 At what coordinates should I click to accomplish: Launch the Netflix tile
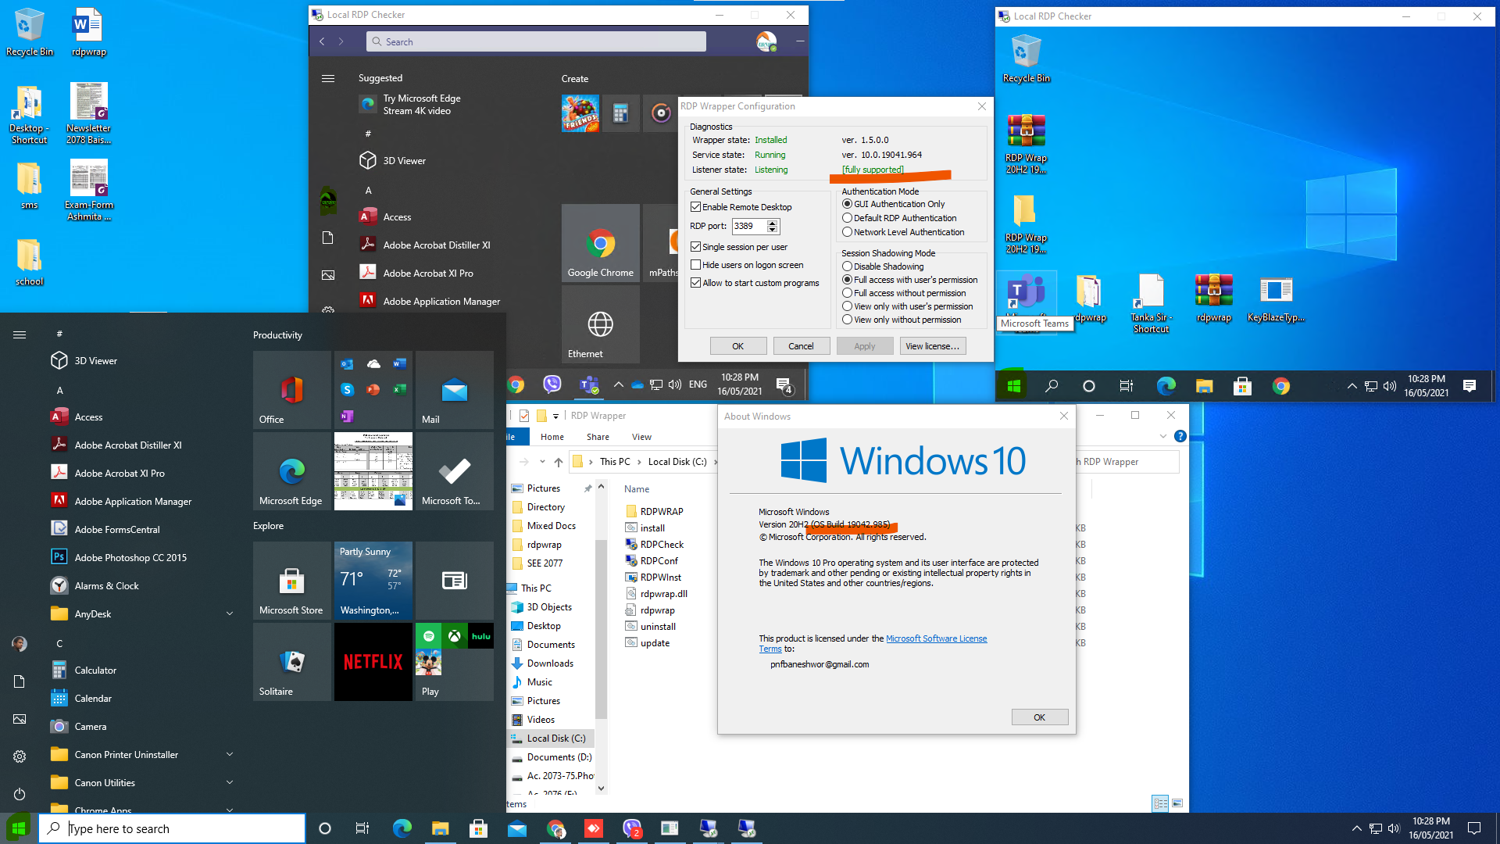click(x=373, y=662)
